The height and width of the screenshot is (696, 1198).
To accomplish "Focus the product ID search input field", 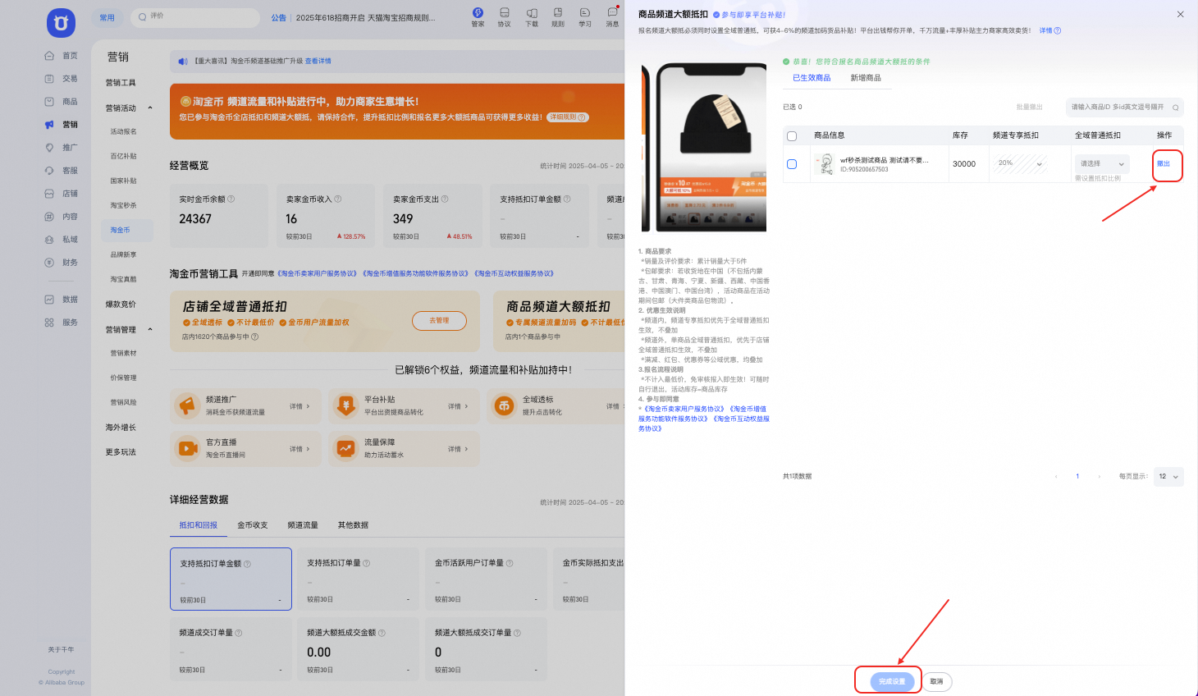I will click(1118, 108).
